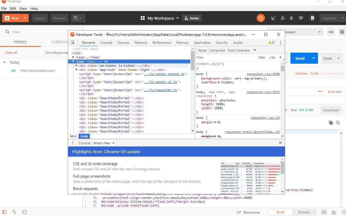Image resolution: width=346 pixels, height=216 pixels.
Task: Click Clear all in history
Action: point(11,53)
